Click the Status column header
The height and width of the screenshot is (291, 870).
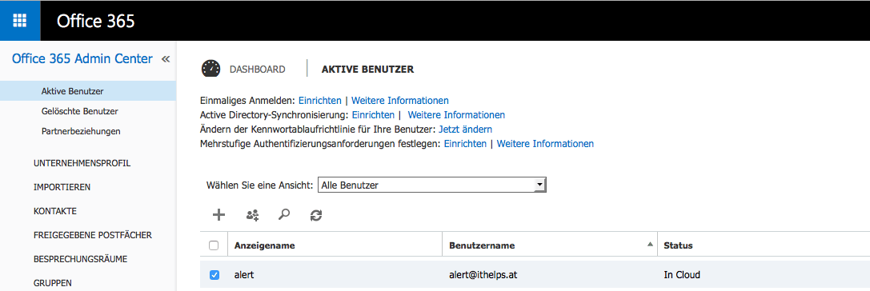[678, 245]
